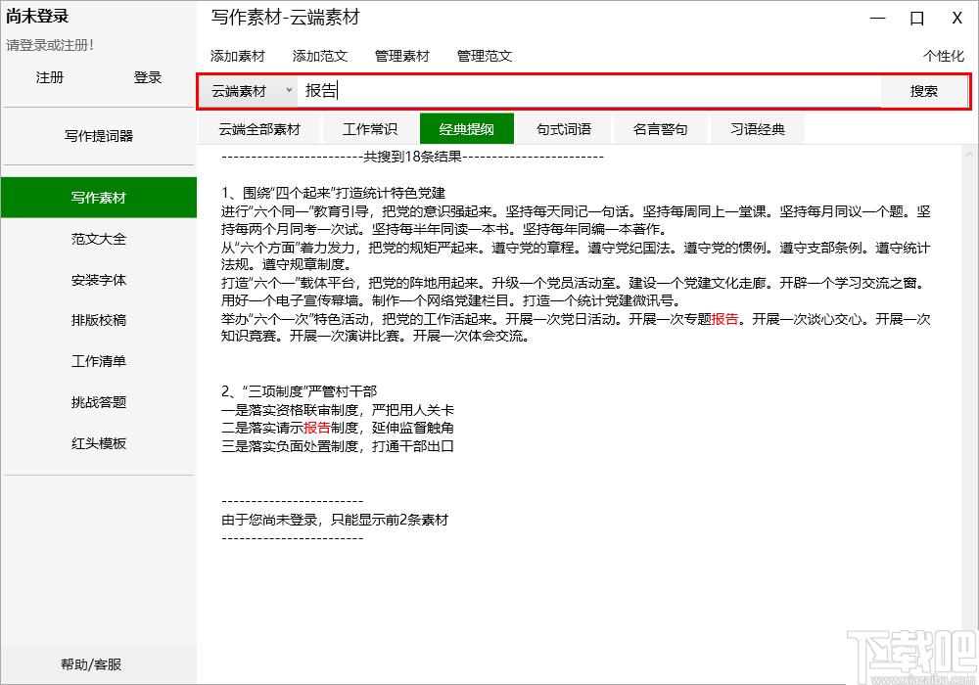Click the line 三是落实负面处置制度
Image resolution: width=979 pixels, height=685 pixels.
pos(338,446)
